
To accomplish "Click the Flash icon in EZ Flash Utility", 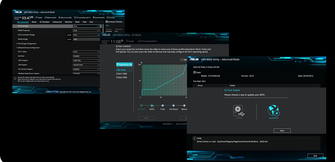I will [x=194, y=73].
